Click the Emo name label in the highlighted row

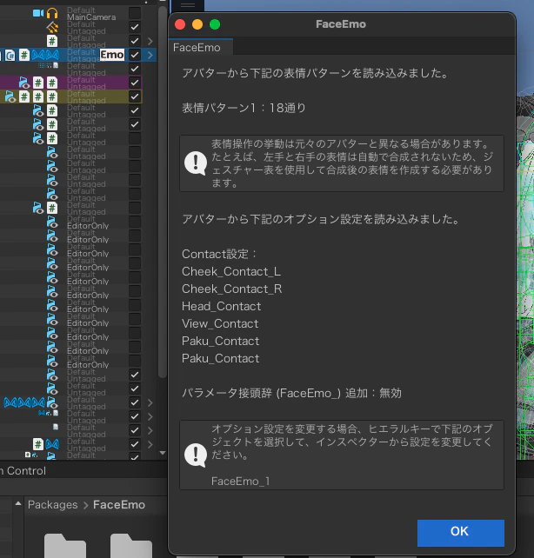(x=112, y=55)
